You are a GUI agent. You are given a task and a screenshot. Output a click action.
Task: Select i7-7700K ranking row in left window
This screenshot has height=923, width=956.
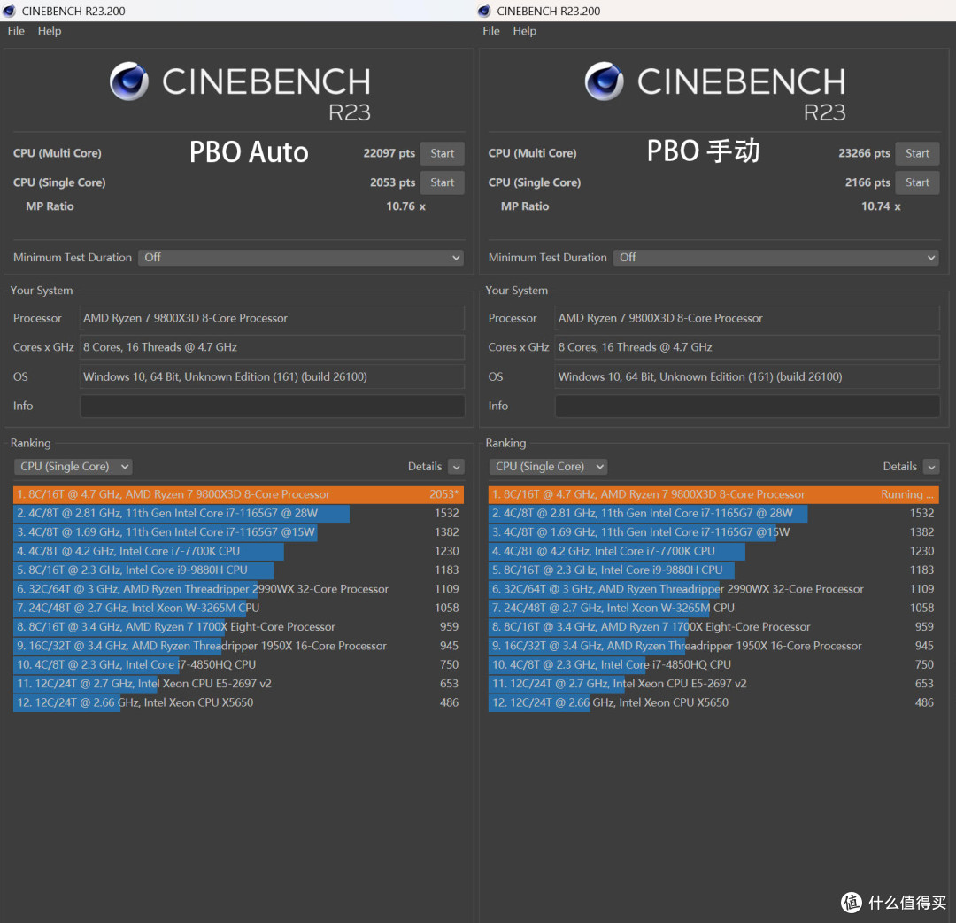[x=238, y=551]
